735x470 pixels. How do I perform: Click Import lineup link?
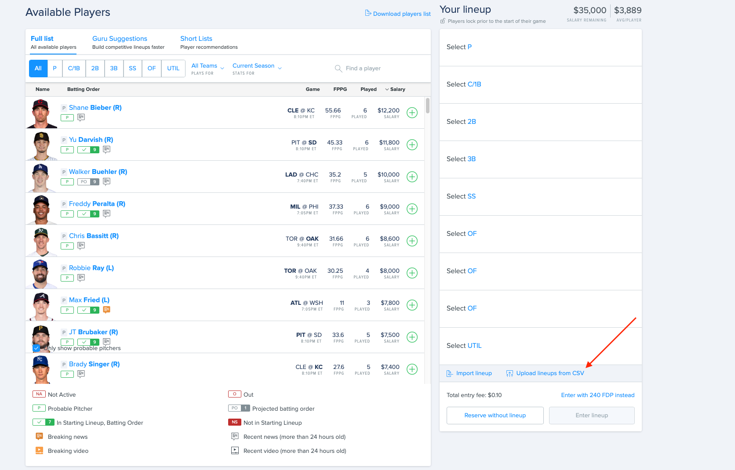point(474,373)
